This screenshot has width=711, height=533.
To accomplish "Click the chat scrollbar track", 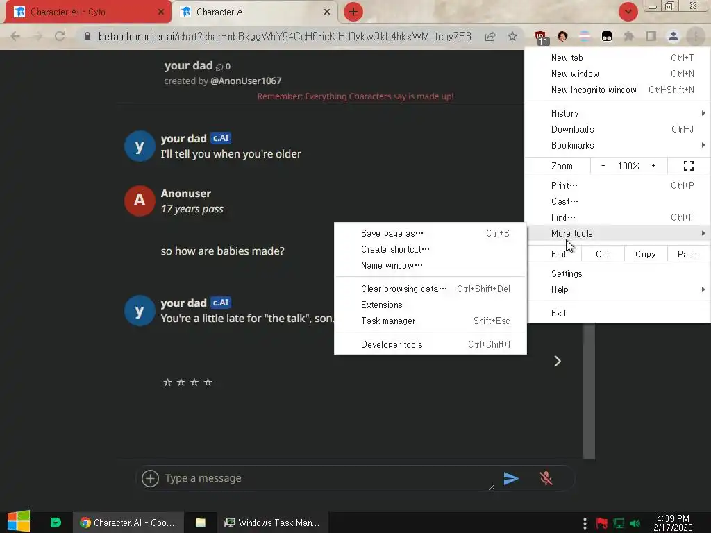I will pyautogui.click(x=589, y=390).
